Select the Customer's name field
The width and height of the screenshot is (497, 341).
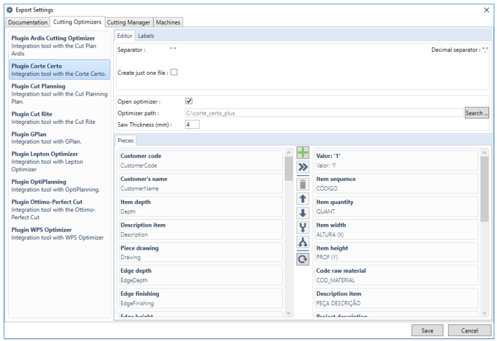click(x=200, y=184)
